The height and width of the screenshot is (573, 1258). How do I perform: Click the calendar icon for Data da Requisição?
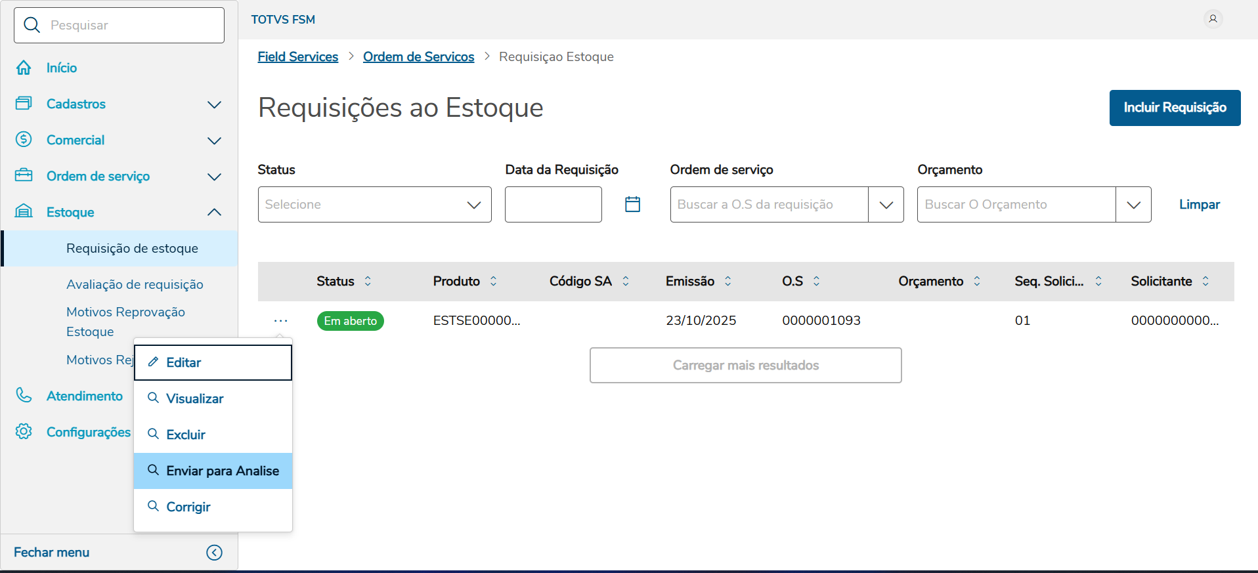coord(632,204)
